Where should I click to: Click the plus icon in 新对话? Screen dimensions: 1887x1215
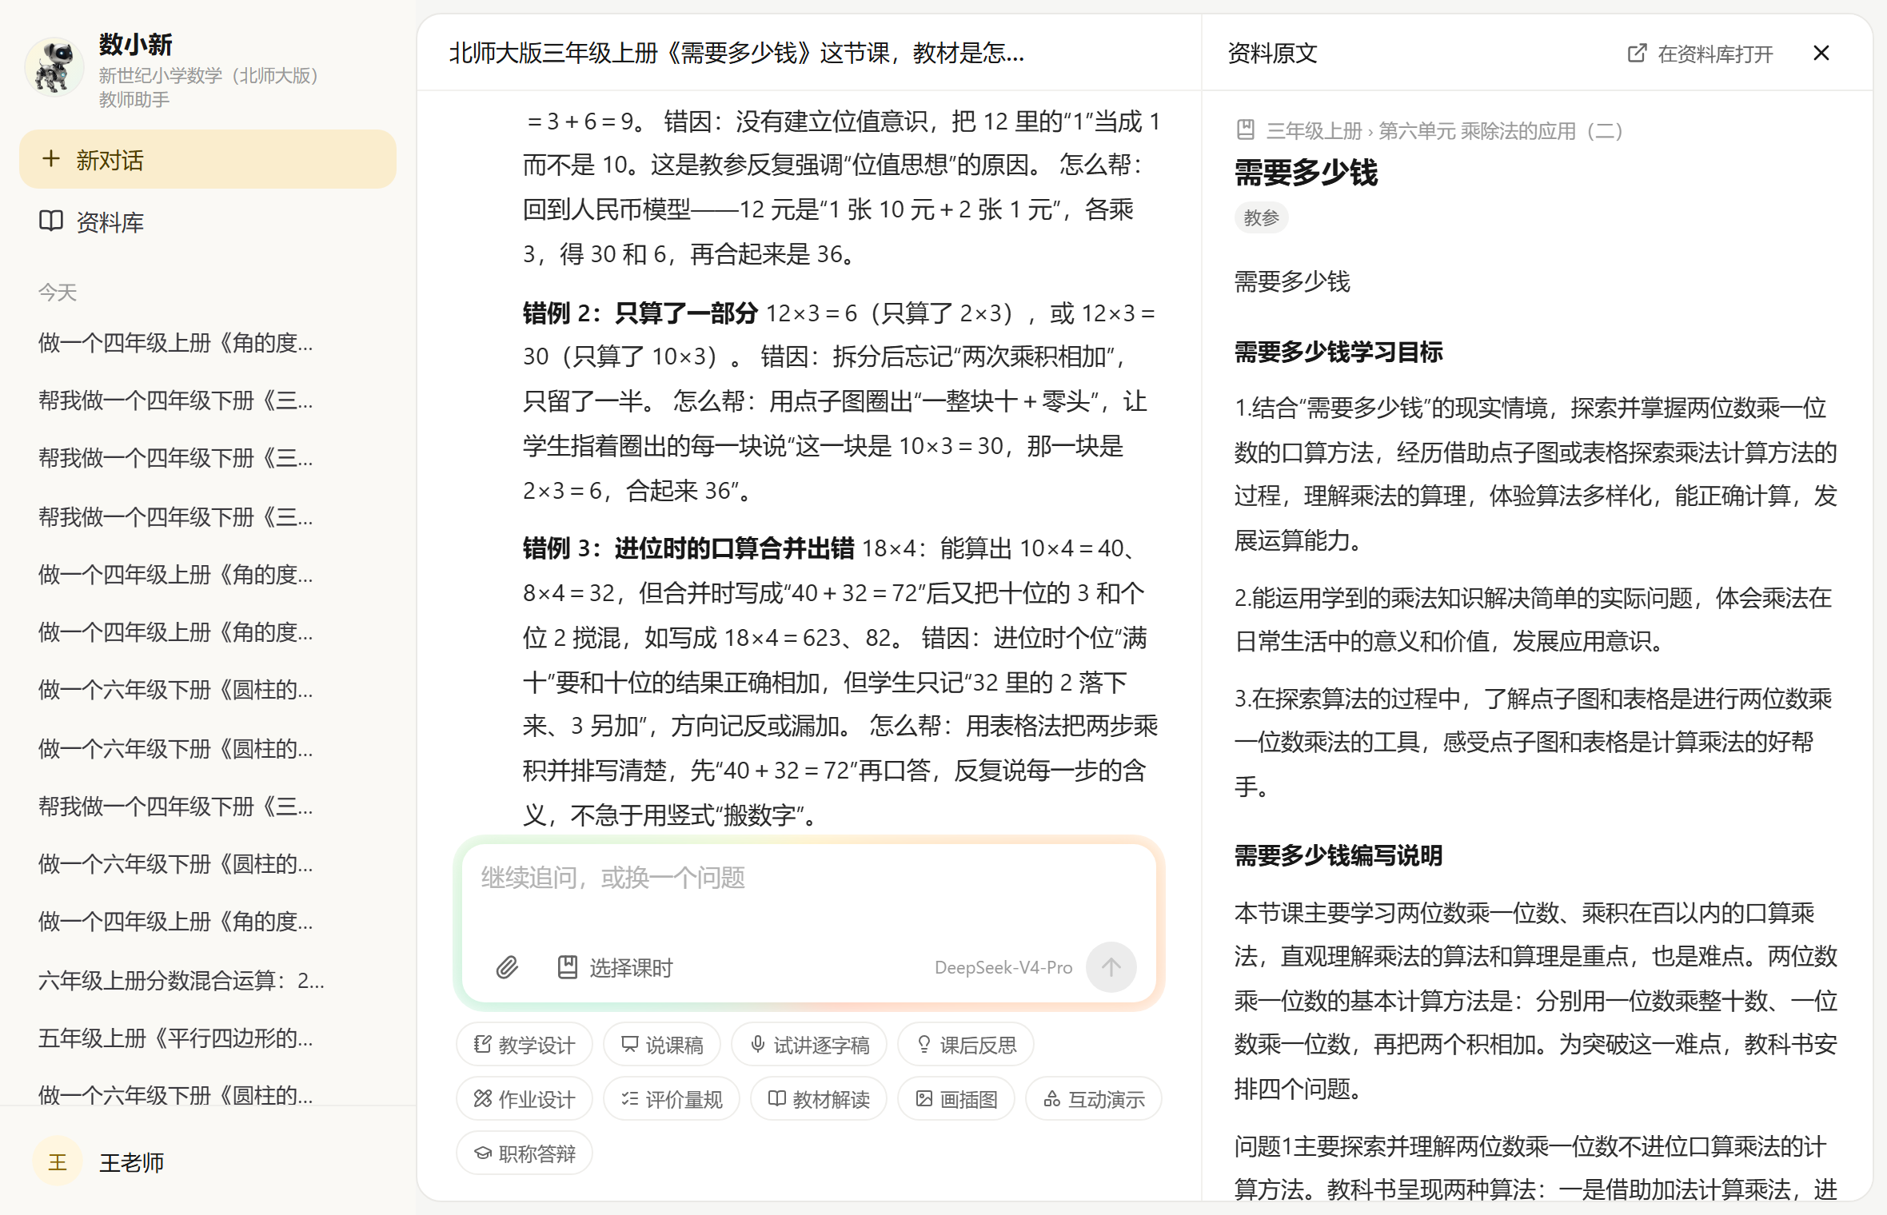pyautogui.click(x=50, y=158)
